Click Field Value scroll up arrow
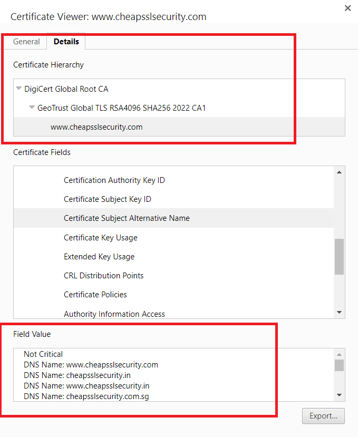 pos(339,355)
